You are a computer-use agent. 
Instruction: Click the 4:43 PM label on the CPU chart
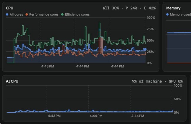coord(48,66)
